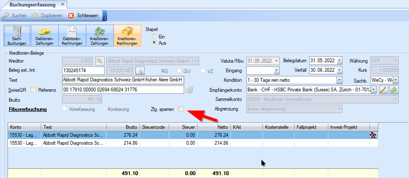Expand the Kondition dropdown

339,80
